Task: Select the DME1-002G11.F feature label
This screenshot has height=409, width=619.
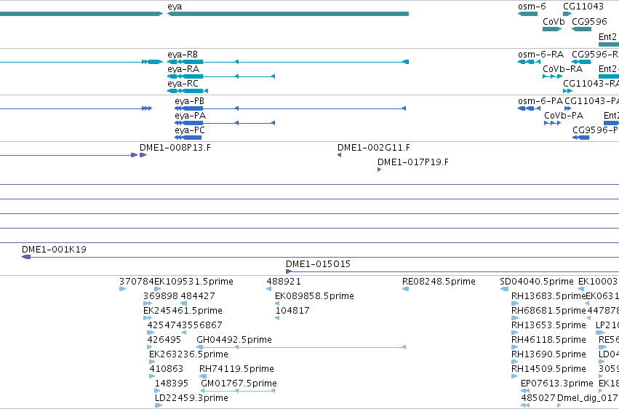Action: pos(373,147)
